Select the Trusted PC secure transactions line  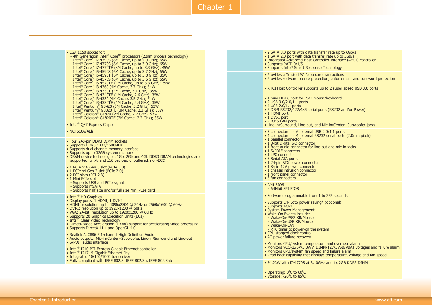[304, 75]
